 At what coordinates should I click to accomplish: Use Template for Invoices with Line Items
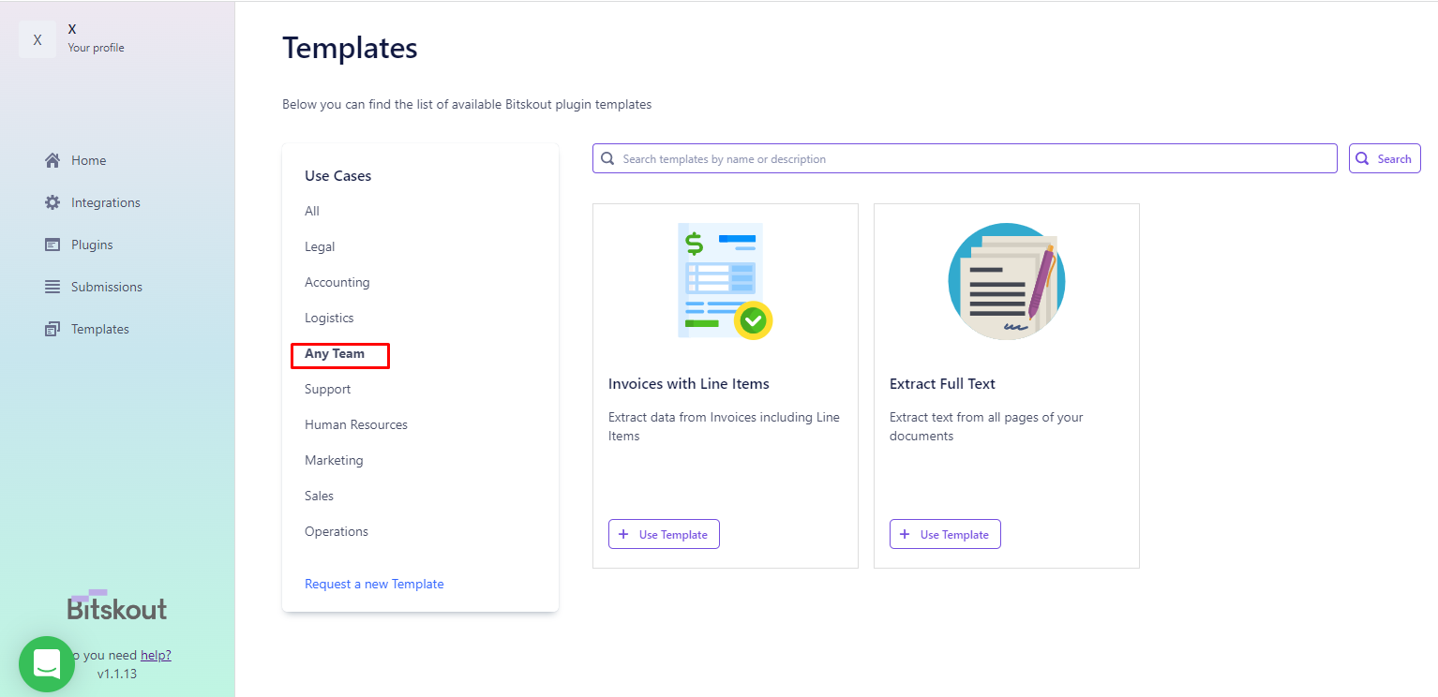coord(664,534)
